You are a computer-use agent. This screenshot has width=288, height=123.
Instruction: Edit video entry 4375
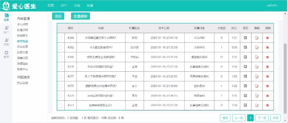[257, 86]
